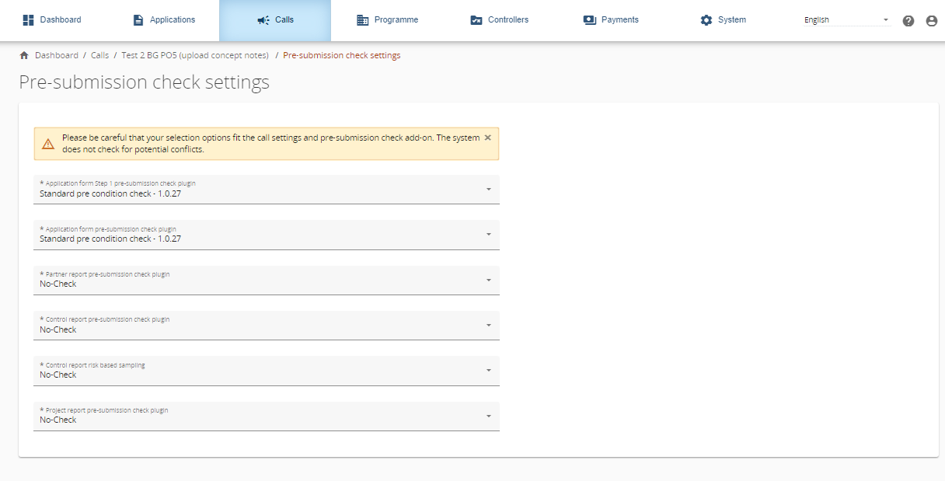
Task: Open the user account profile icon
Action: tap(932, 21)
